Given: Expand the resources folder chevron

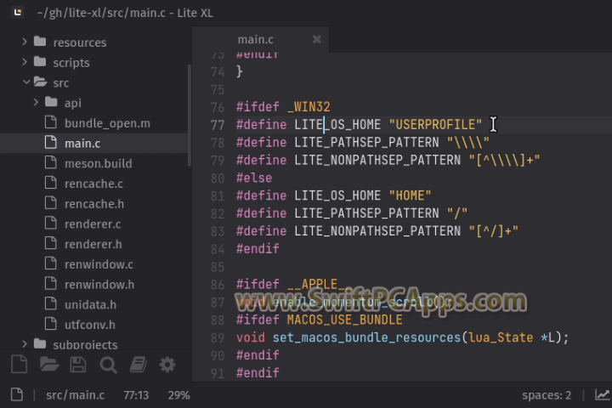Looking at the screenshot, I should click(x=25, y=42).
